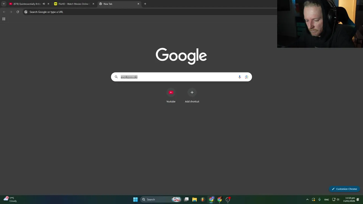363x204 pixels.
Task: Focus the address bar URL field
Action: 150,12
